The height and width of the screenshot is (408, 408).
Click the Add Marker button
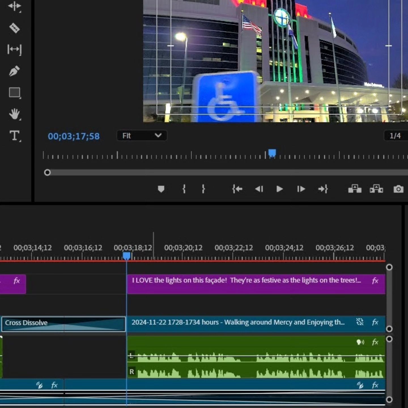tap(161, 189)
